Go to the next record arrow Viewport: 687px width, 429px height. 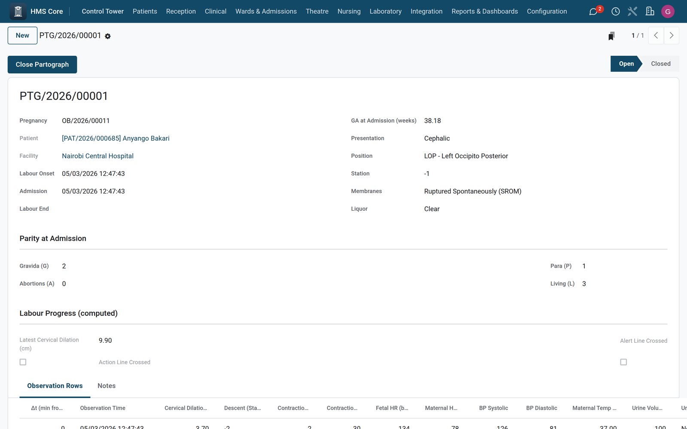click(672, 36)
